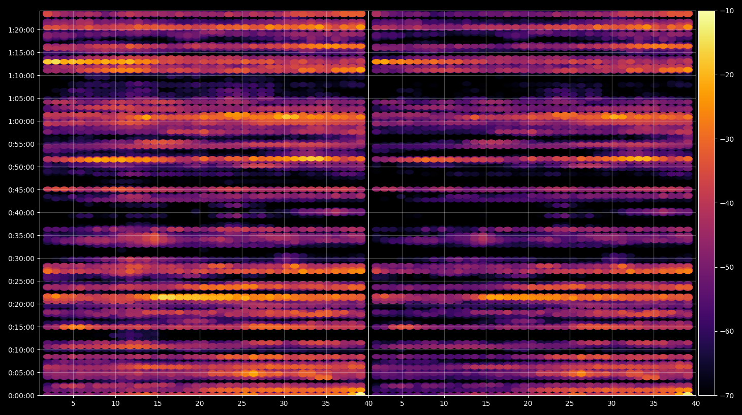Image resolution: width=742 pixels, height=415 pixels.
Task: Click the −50 colorbar tick label
Action: click(x=727, y=267)
